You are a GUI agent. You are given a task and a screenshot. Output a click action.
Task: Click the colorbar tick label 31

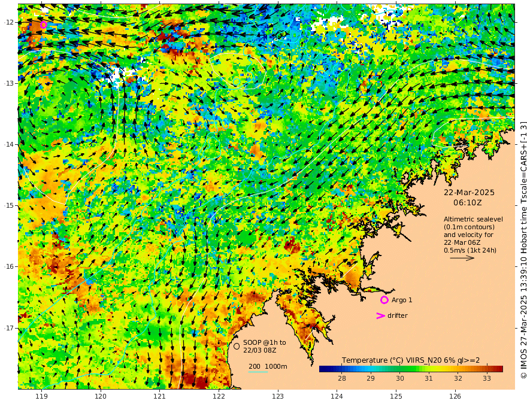tap(429, 378)
